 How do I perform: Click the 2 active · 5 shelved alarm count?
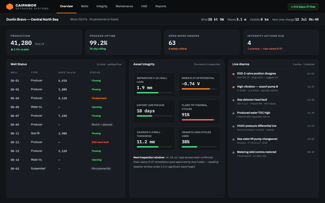[304, 64]
